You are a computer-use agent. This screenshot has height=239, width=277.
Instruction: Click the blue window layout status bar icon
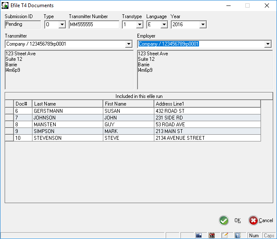(199, 235)
